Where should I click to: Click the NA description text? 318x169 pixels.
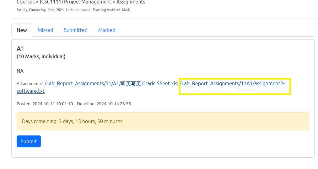[x=20, y=71]
